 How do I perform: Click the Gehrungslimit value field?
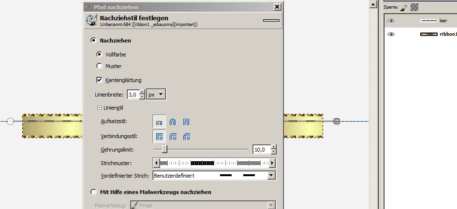tap(262, 150)
